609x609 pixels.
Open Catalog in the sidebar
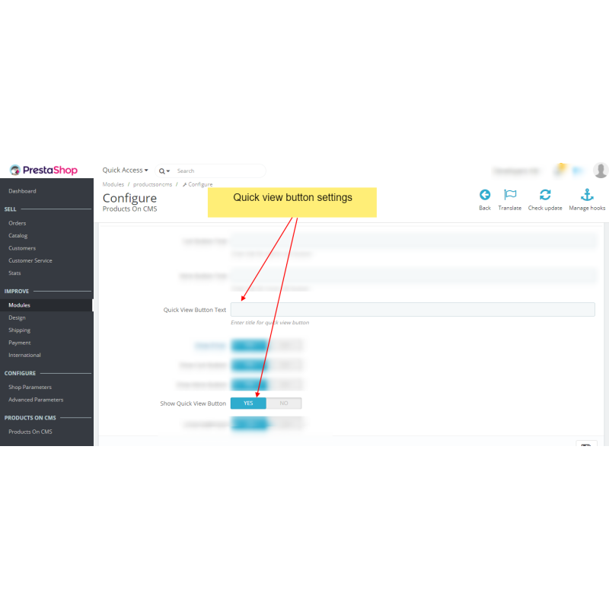18,236
